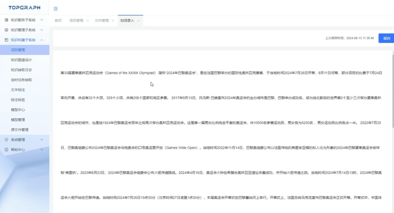Switch to the 首页 tab
The image size is (394, 213).
coord(58,21)
